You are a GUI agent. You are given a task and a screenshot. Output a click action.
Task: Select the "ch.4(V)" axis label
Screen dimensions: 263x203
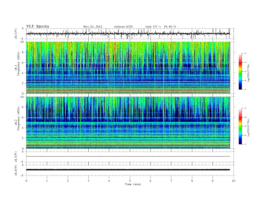tap(16, 170)
